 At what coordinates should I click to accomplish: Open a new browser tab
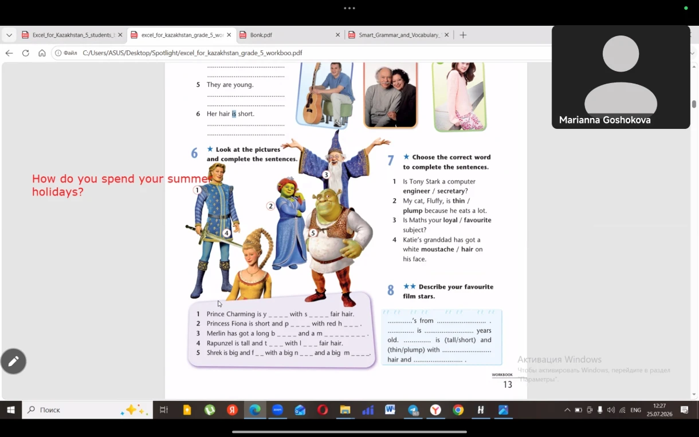463,35
